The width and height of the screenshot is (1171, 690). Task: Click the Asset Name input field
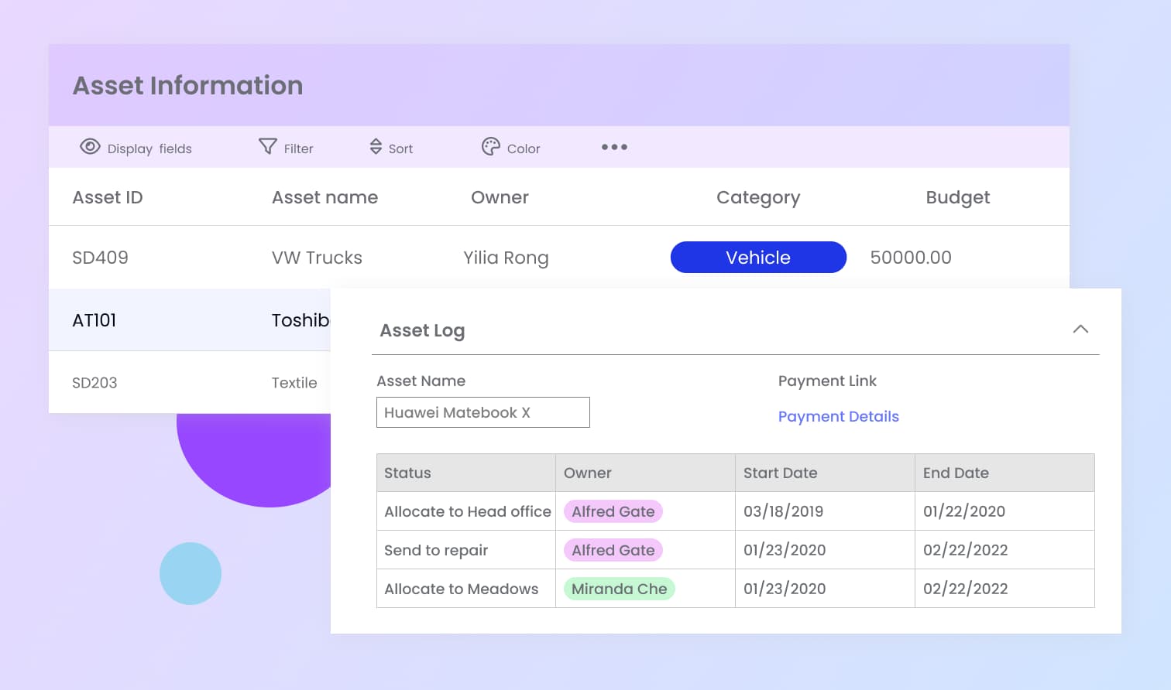pyautogui.click(x=482, y=412)
